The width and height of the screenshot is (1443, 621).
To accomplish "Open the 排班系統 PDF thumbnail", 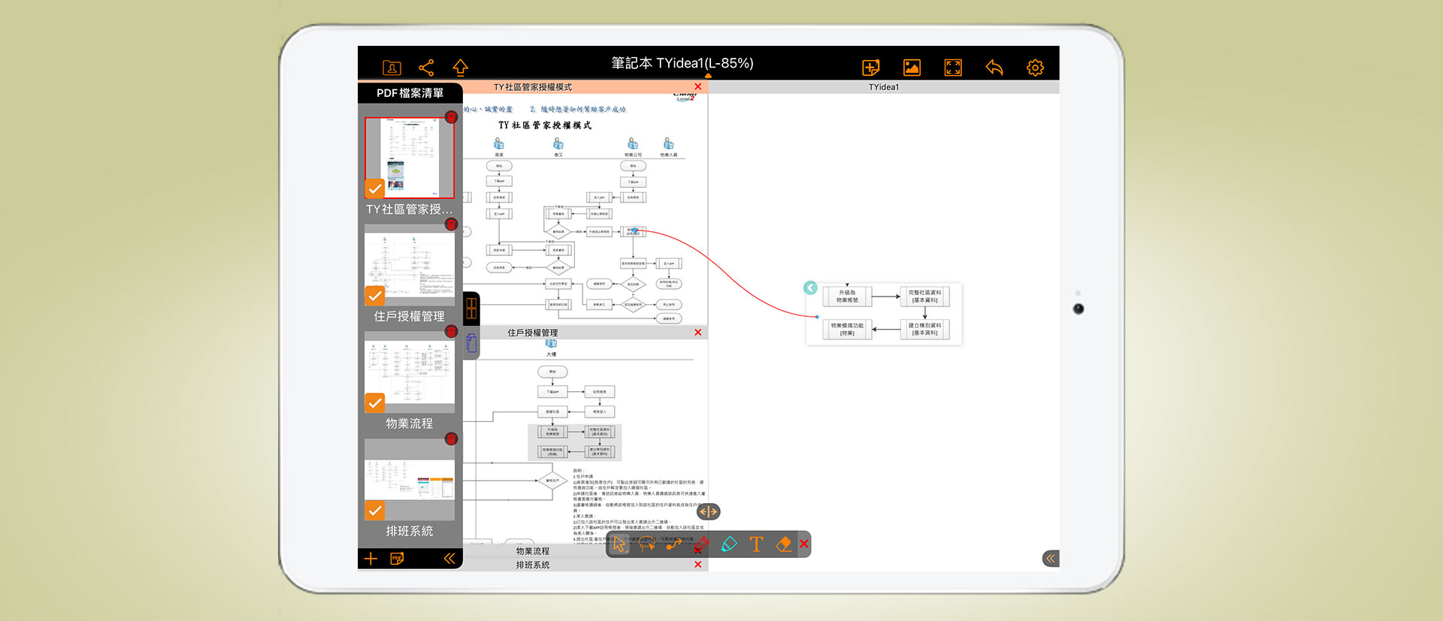I will (x=410, y=480).
